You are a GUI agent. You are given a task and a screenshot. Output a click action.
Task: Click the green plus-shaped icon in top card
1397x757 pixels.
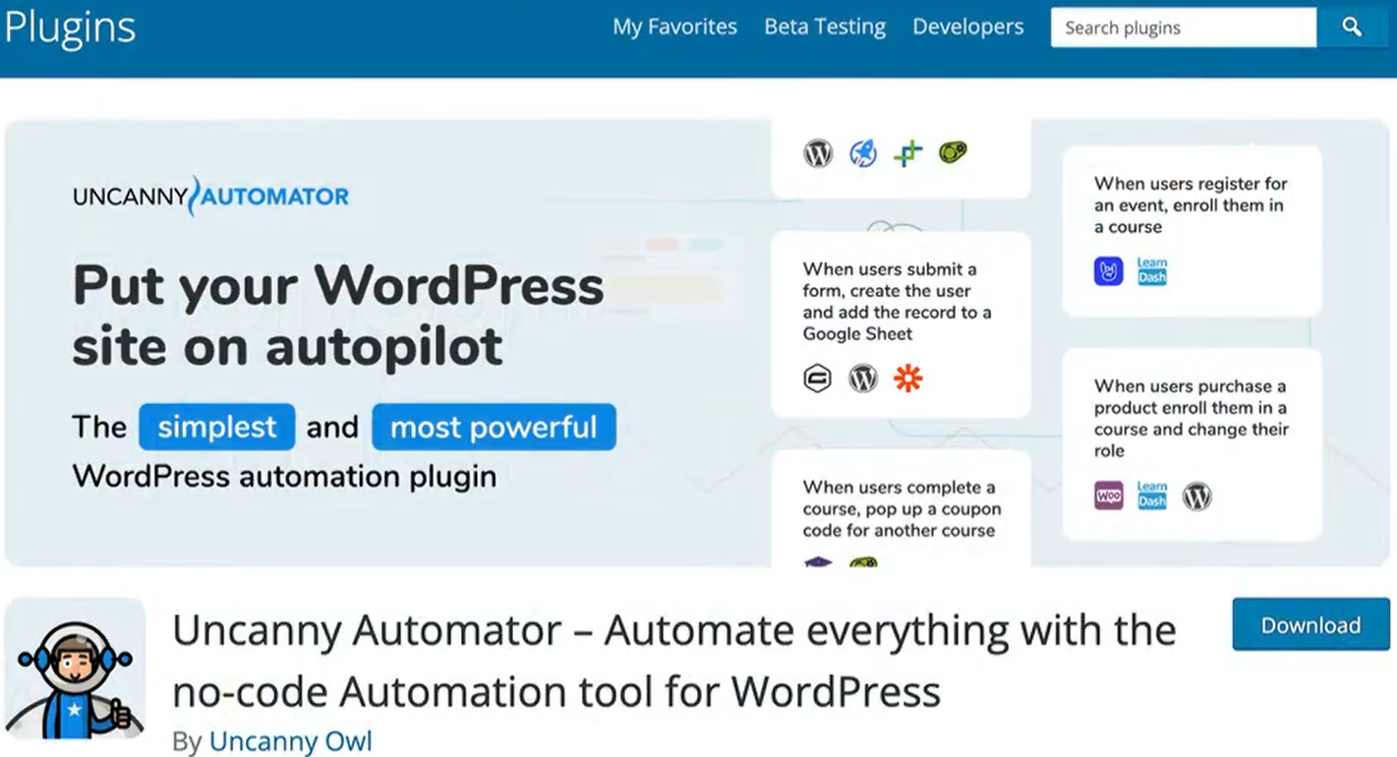coord(908,153)
